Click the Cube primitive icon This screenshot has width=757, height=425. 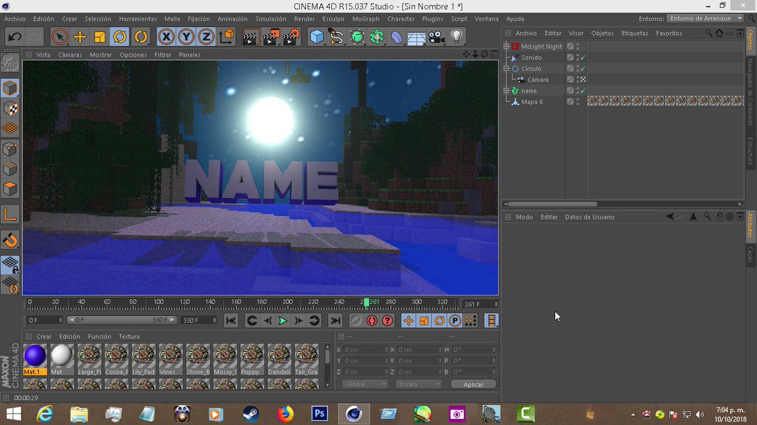[x=315, y=37]
